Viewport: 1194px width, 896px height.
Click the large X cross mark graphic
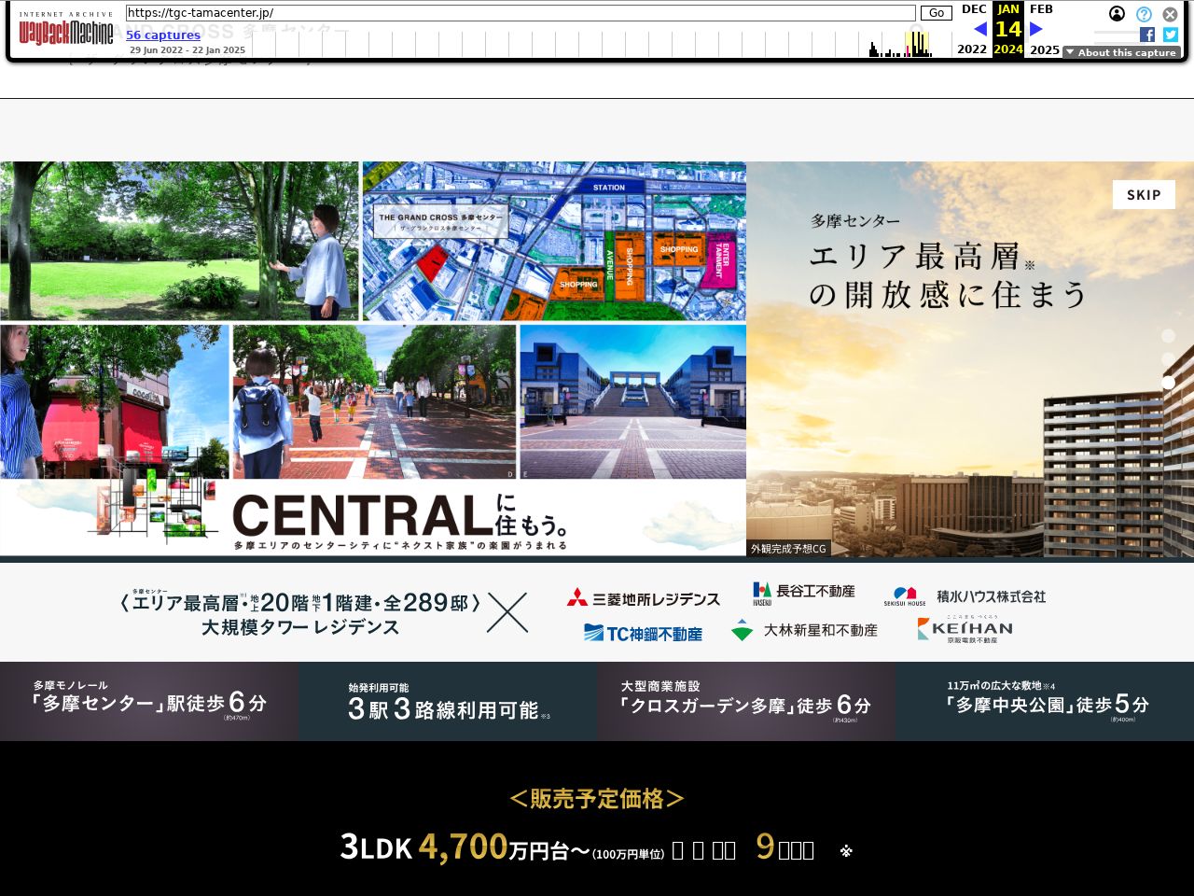pos(507,613)
